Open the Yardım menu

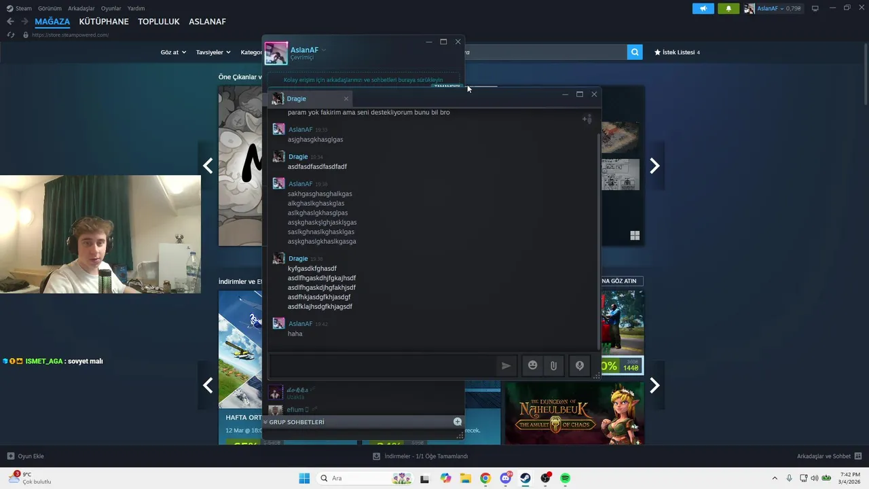(136, 8)
